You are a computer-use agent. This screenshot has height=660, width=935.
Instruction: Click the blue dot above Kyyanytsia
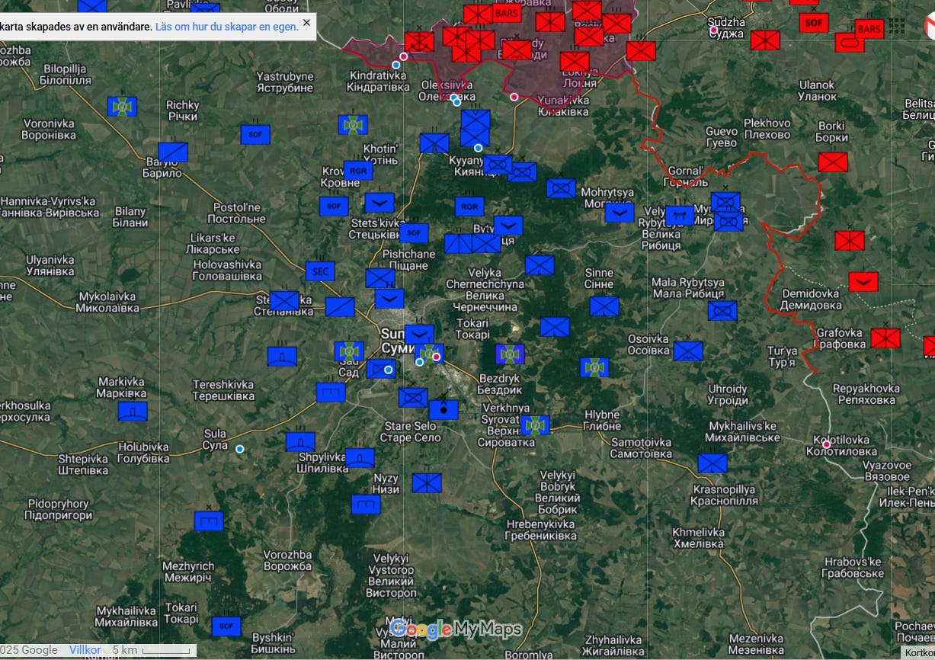tap(478, 148)
